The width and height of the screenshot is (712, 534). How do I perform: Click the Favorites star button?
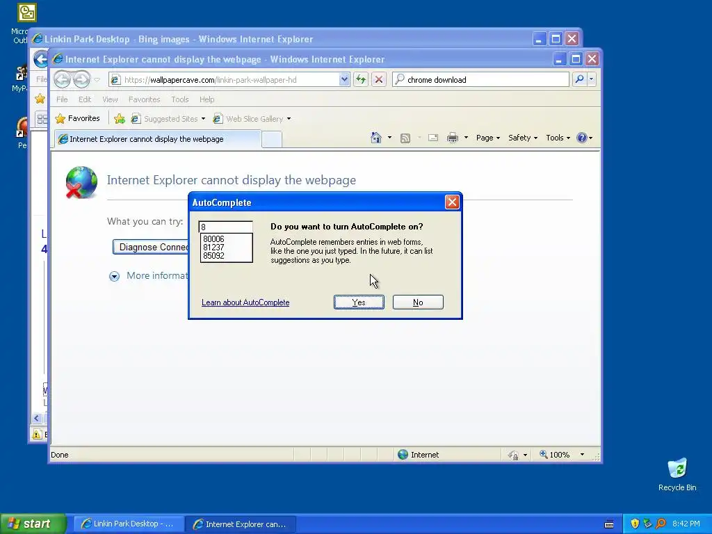pos(78,118)
